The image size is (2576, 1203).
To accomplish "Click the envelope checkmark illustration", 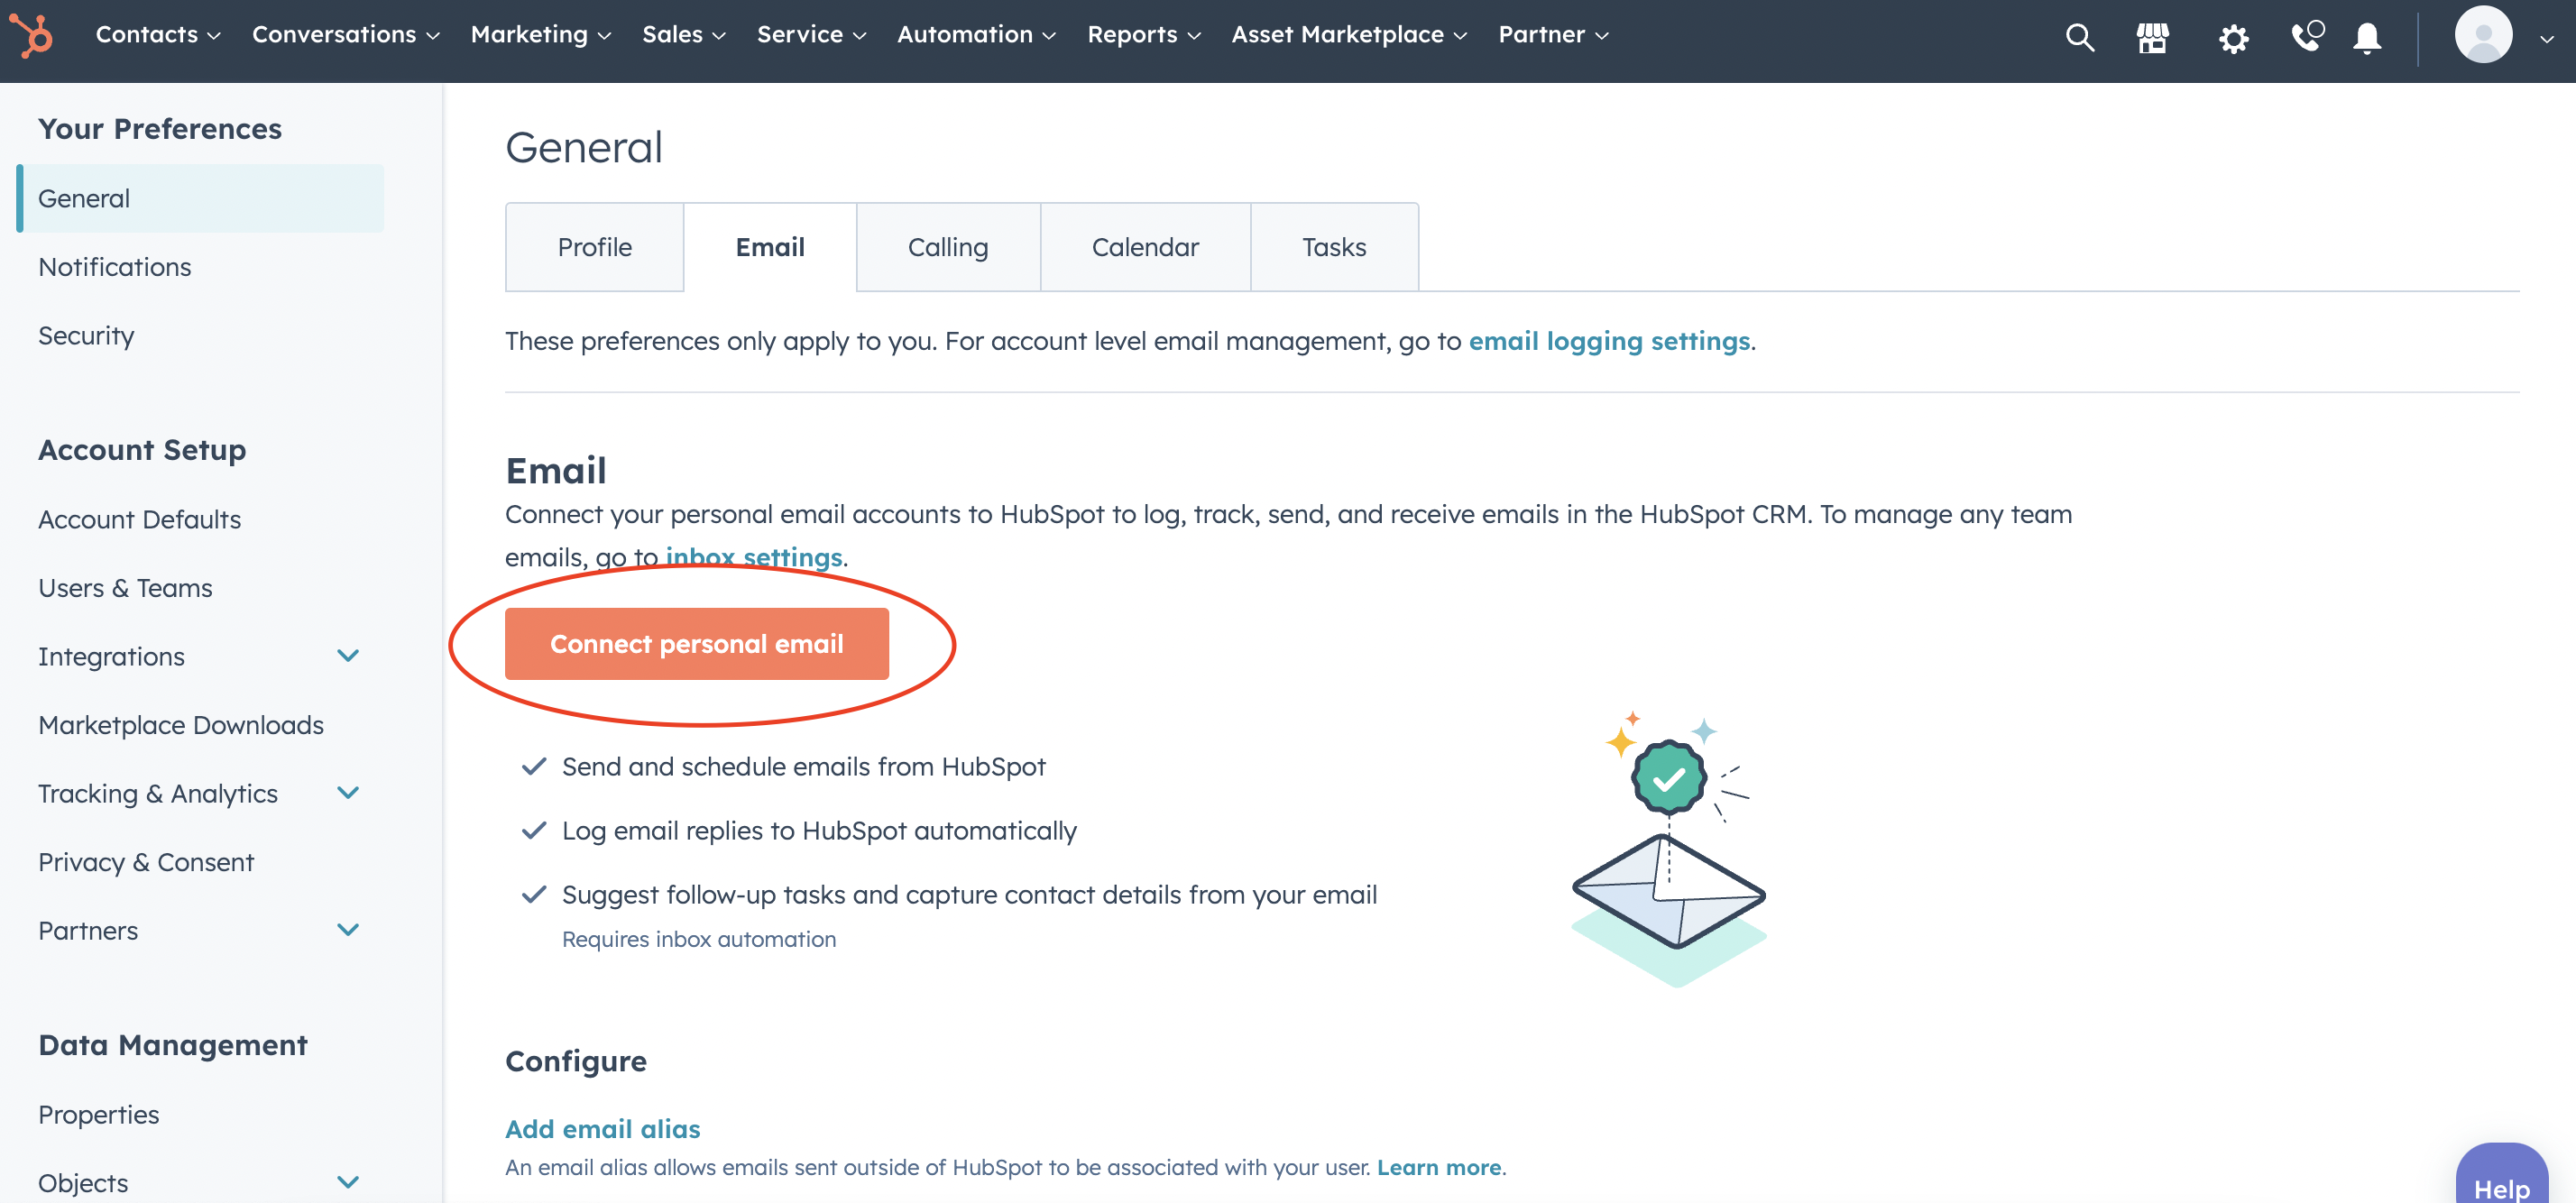I will (x=1669, y=848).
